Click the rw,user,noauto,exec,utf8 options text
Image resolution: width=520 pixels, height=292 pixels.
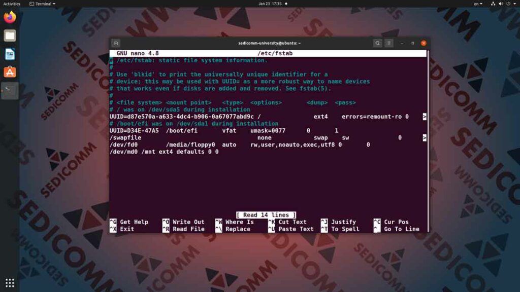point(292,144)
